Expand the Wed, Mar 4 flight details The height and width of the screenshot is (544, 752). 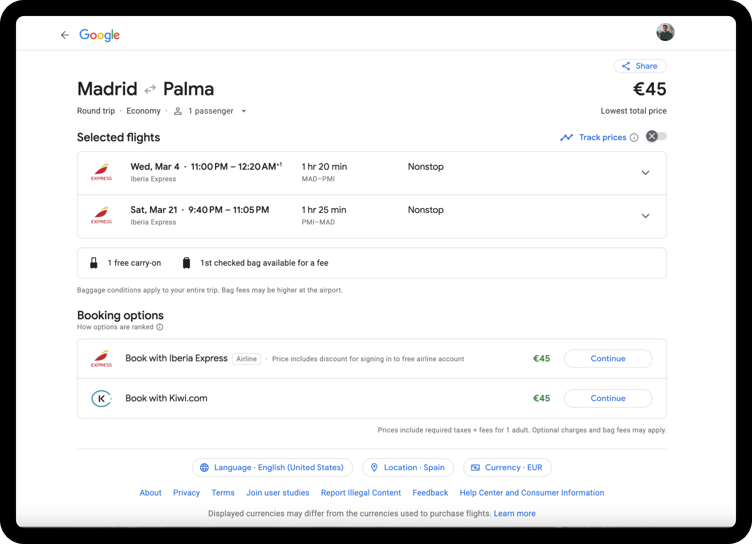[645, 173]
